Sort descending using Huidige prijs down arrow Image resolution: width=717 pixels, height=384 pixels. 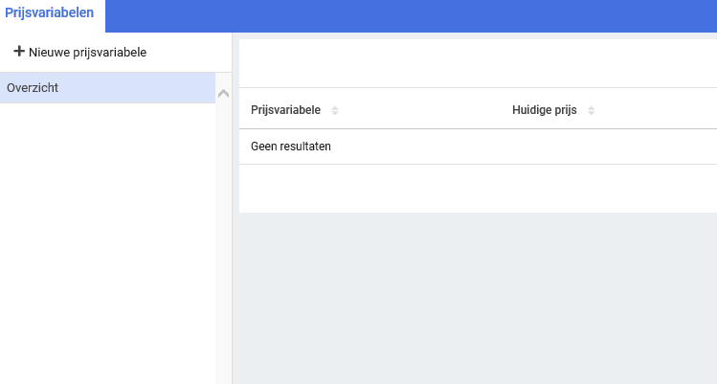[x=592, y=114]
